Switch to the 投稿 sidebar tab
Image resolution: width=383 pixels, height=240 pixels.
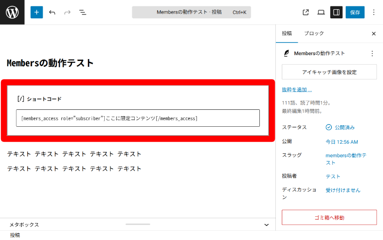pyautogui.click(x=287, y=33)
